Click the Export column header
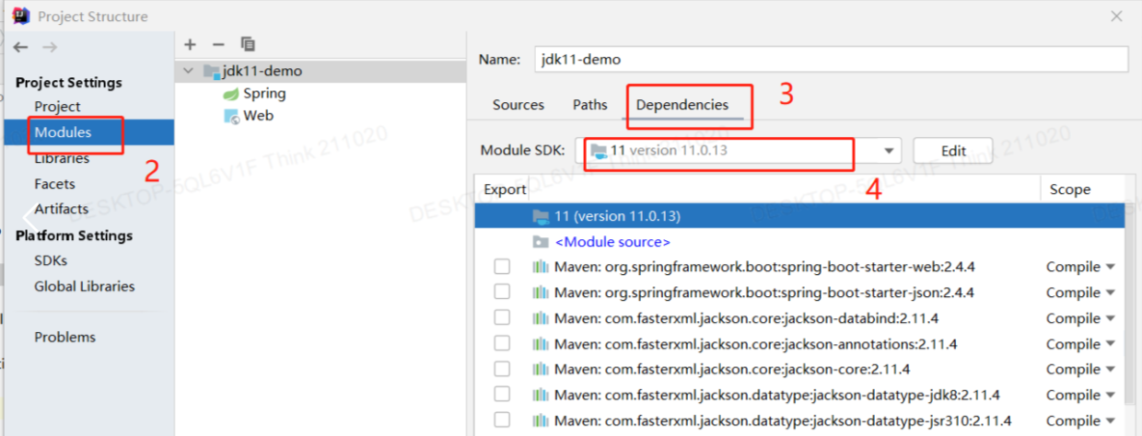Image resolution: width=1142 pixels, height=436 pixels. tap(505, 189)
